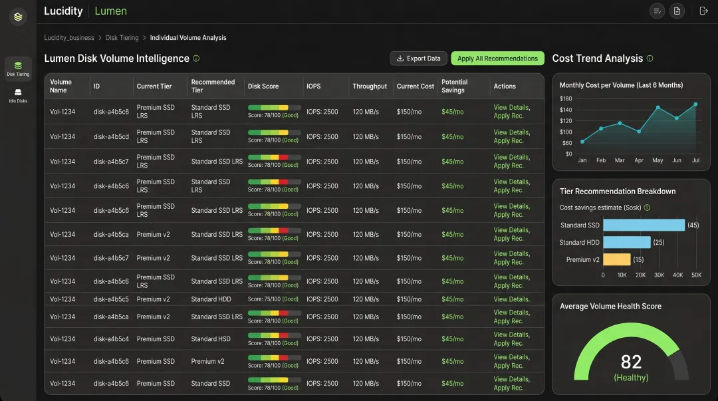
Task: Click the Lucidity stacked-layers logo icon
Action: [x=18, y=17]
